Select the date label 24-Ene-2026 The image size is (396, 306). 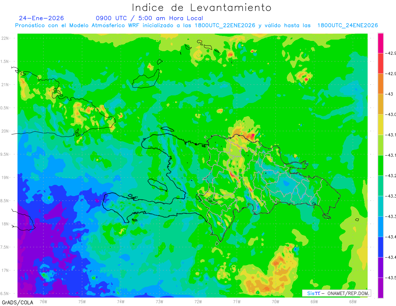42,18
